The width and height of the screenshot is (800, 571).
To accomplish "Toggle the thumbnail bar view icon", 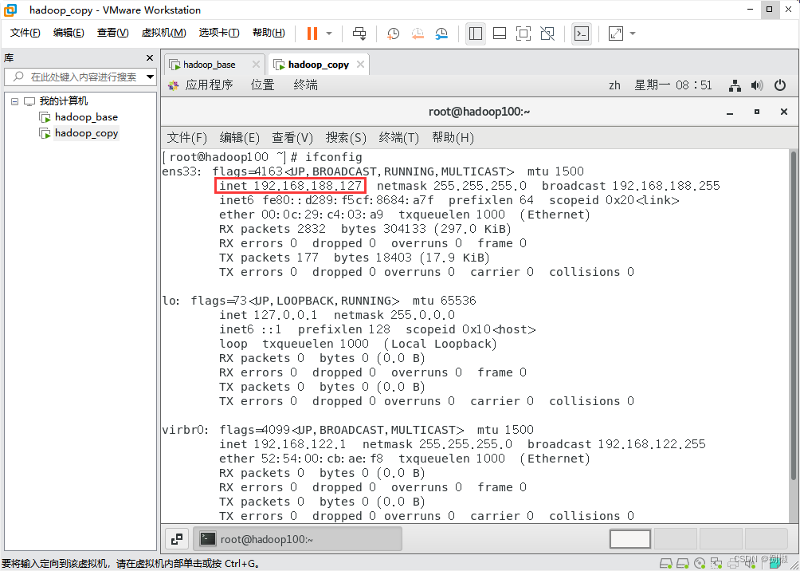I will (500, 33).
